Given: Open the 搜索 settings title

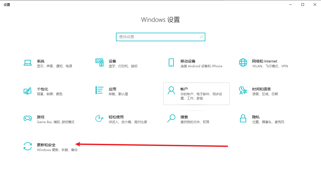Looking at the screenshot, I should pos(184,117).
